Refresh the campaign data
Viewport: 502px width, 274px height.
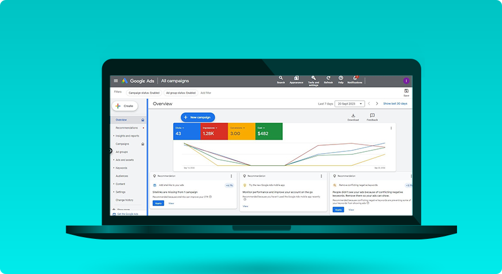point(328,80)
